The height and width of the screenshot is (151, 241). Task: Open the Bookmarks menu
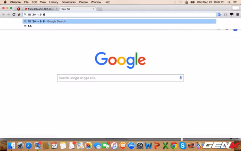[68, 2]
